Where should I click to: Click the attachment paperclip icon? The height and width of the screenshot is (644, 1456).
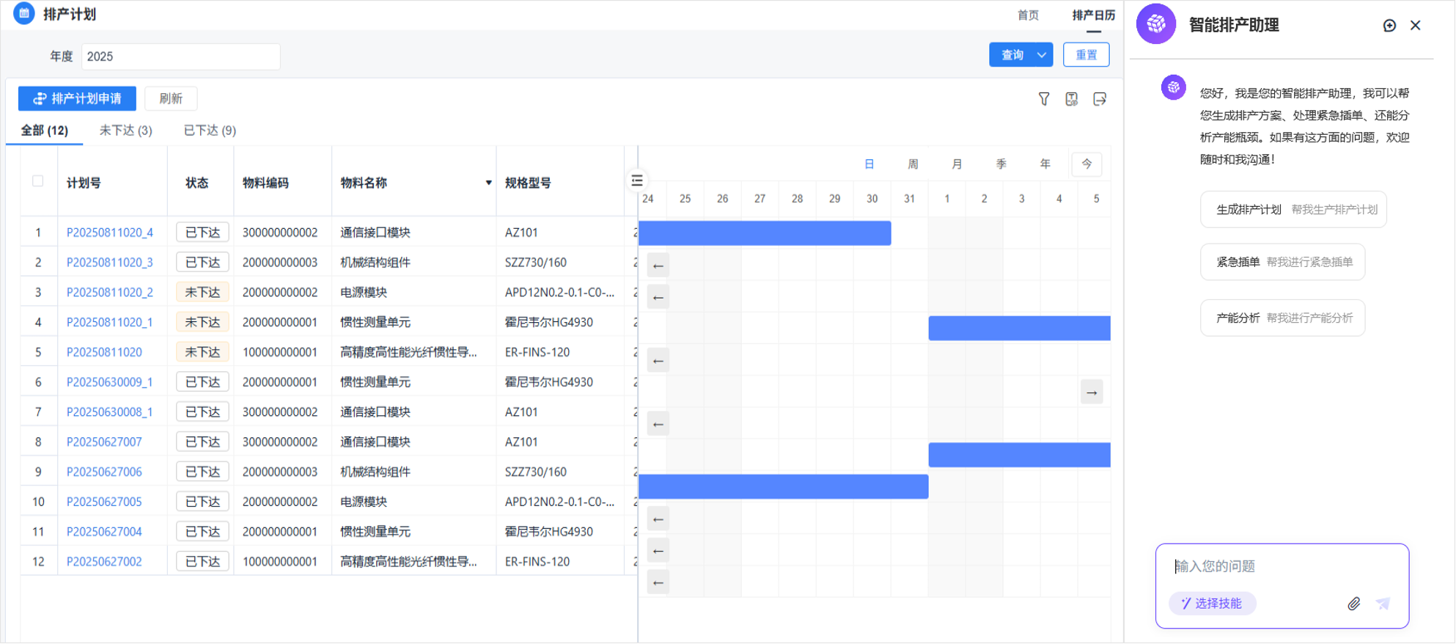pyautogui.click(x=1354, y=604)
